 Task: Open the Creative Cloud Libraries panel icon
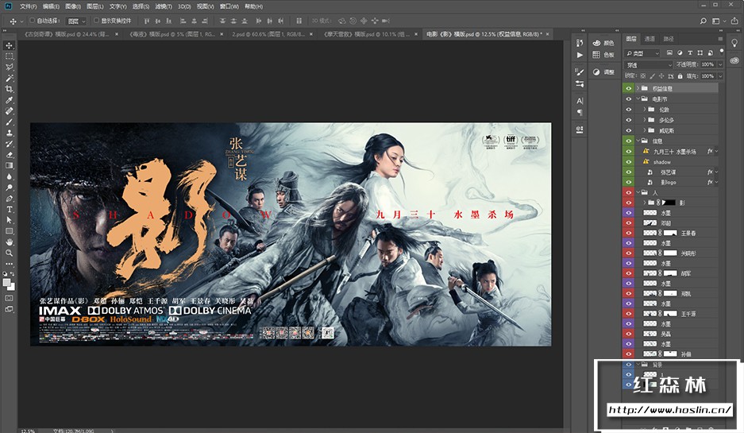734,60
